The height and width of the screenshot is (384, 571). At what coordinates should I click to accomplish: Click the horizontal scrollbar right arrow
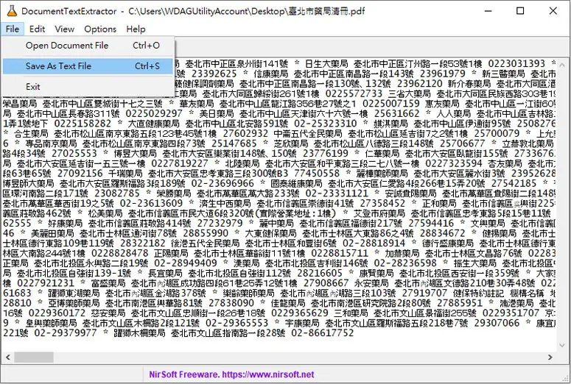click(550, 357)
